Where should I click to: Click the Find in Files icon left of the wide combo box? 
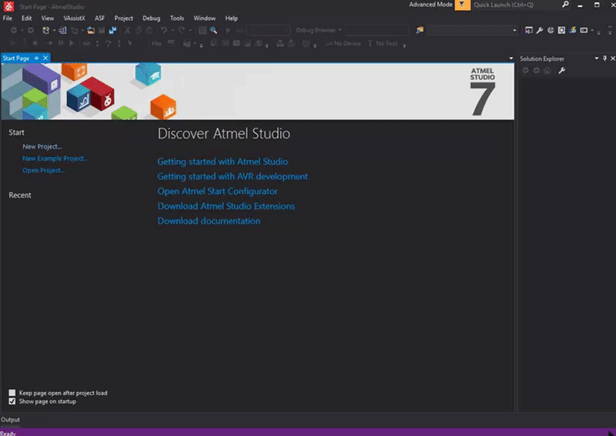420,30
